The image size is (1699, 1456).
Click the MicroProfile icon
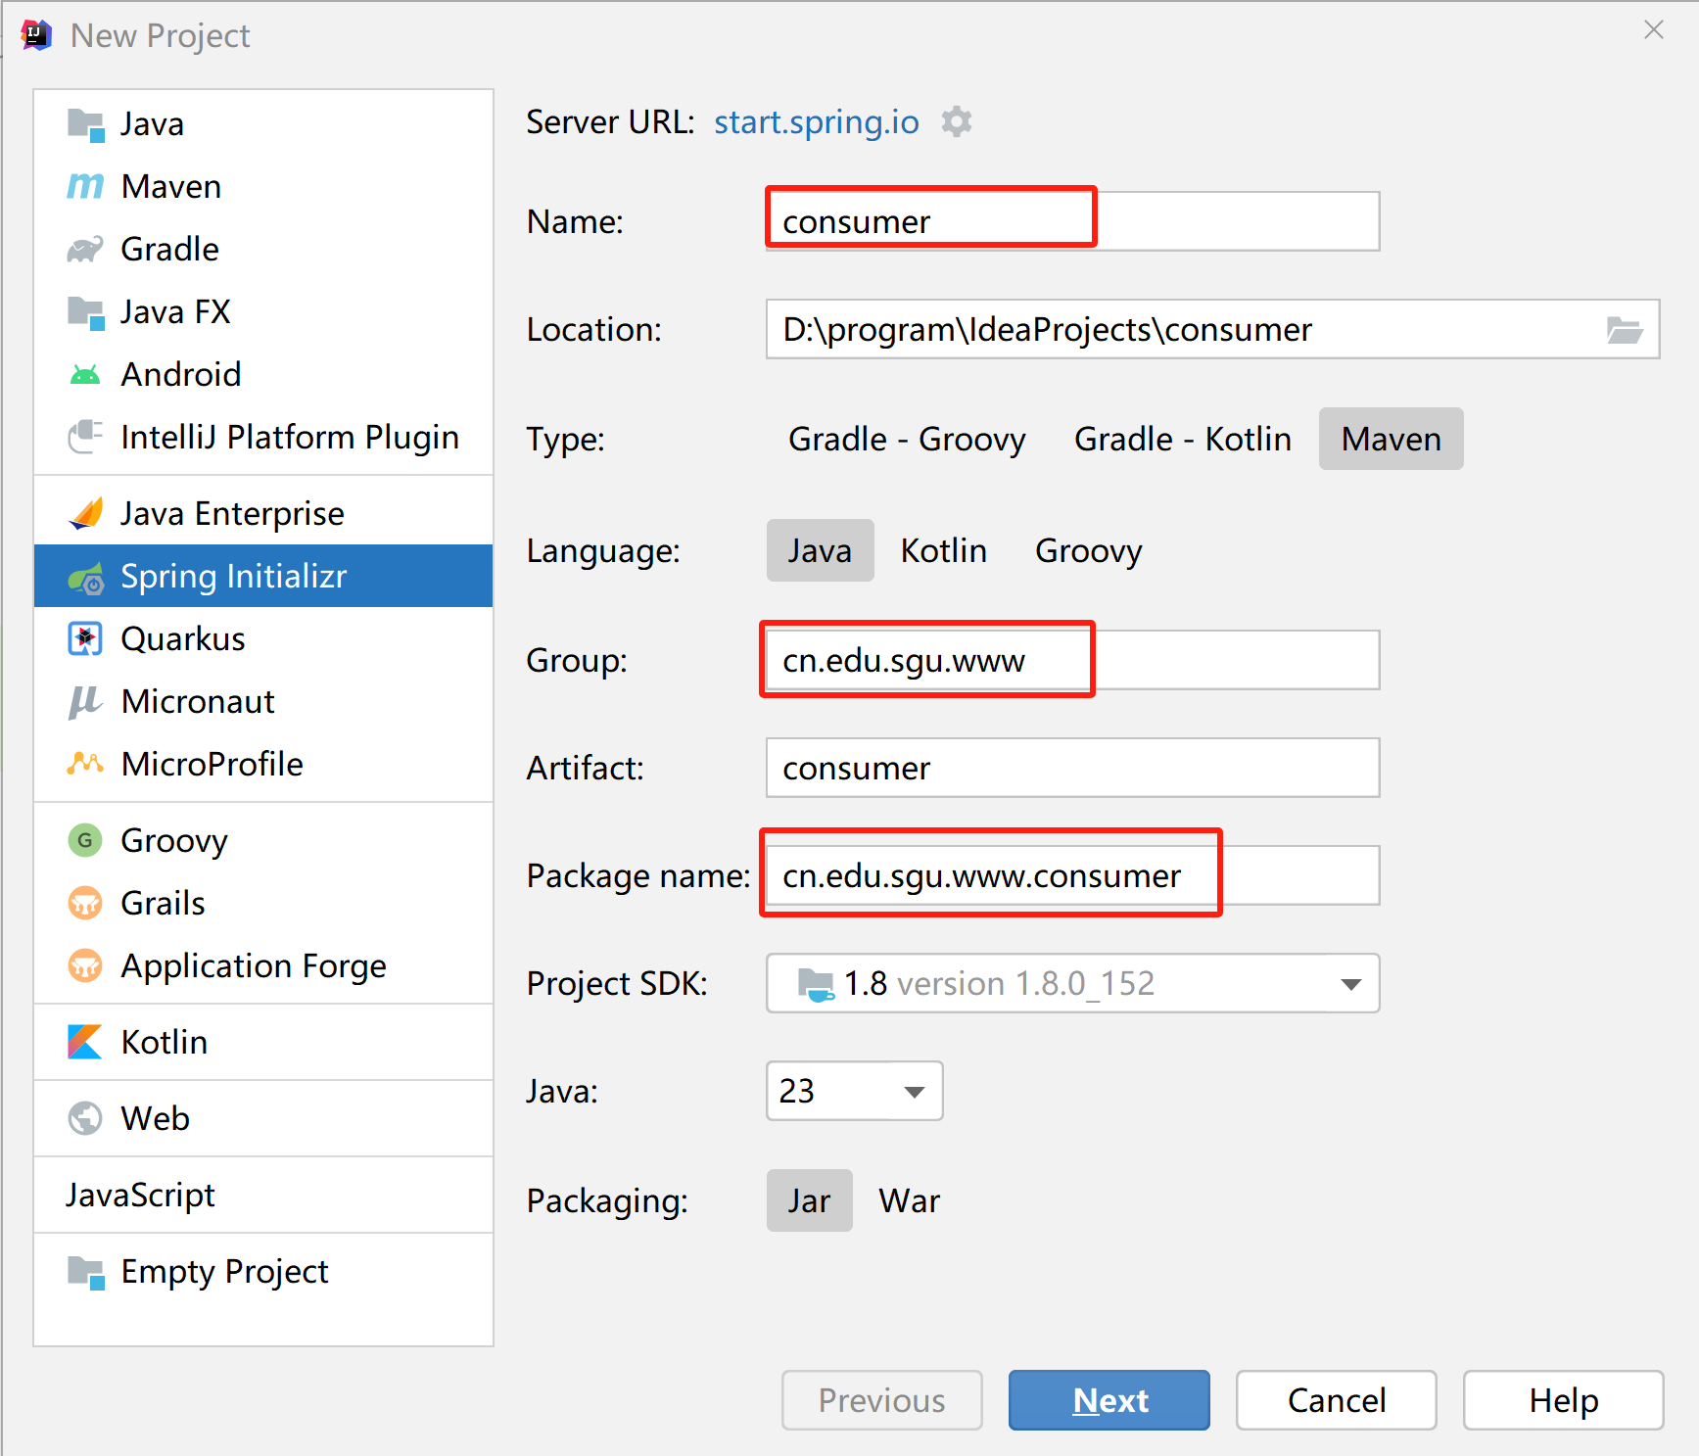click(x=85, y=764)
